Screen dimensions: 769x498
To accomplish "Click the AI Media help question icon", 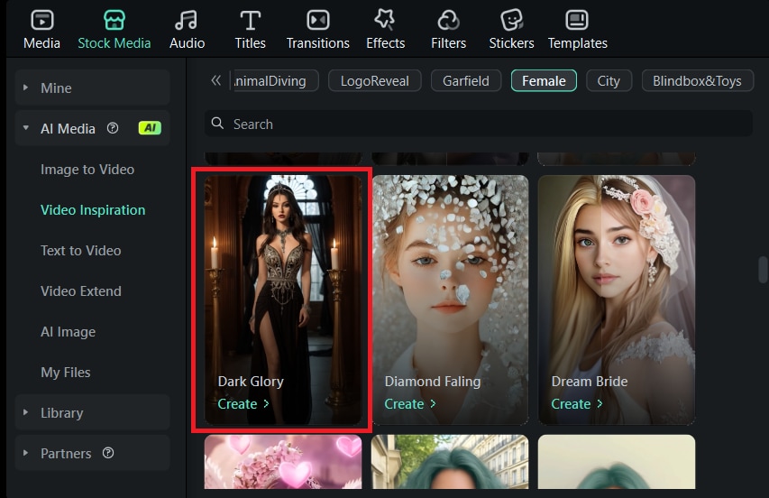I will [113, 128].
